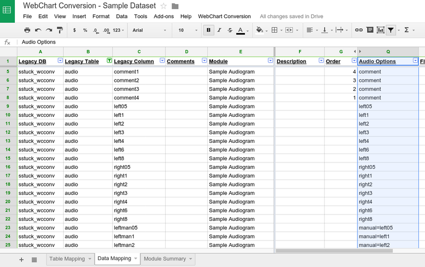Open the WebChart Conversion menu
This screenshot has width=425, height=267.
(224, 16)
